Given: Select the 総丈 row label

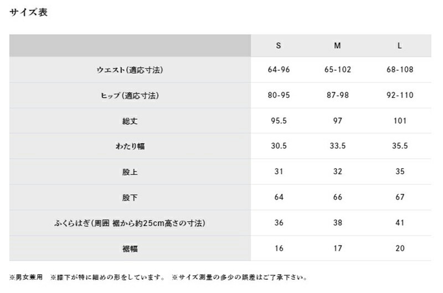Looking at the screenshot, I should pyautogui.click(x=130, y=121).
